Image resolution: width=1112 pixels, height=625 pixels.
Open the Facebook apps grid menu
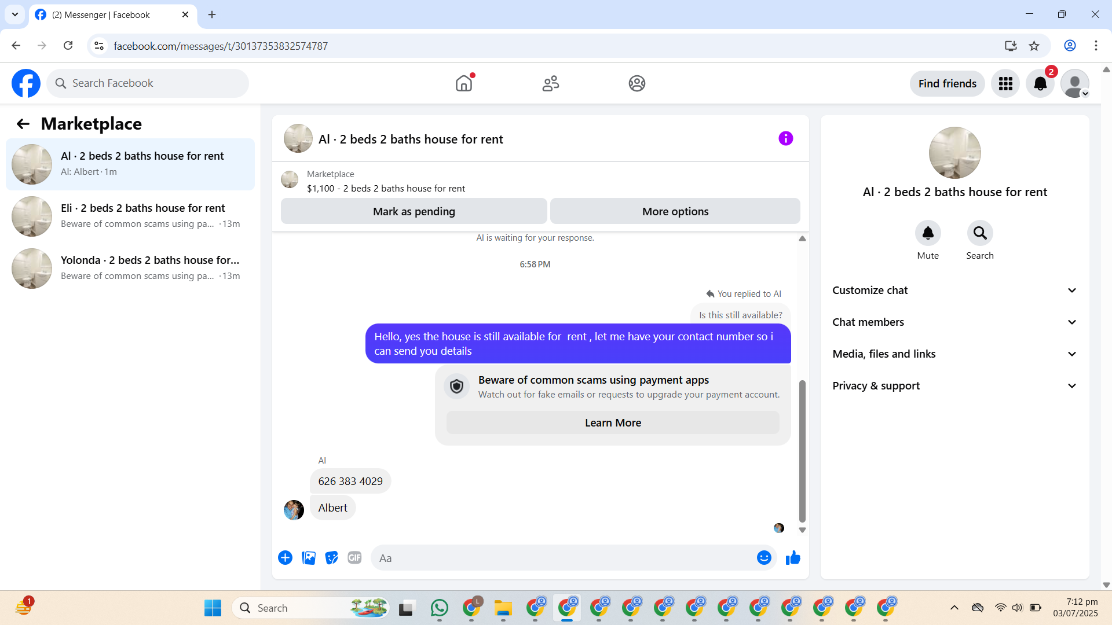click(x=1005, y=84)
